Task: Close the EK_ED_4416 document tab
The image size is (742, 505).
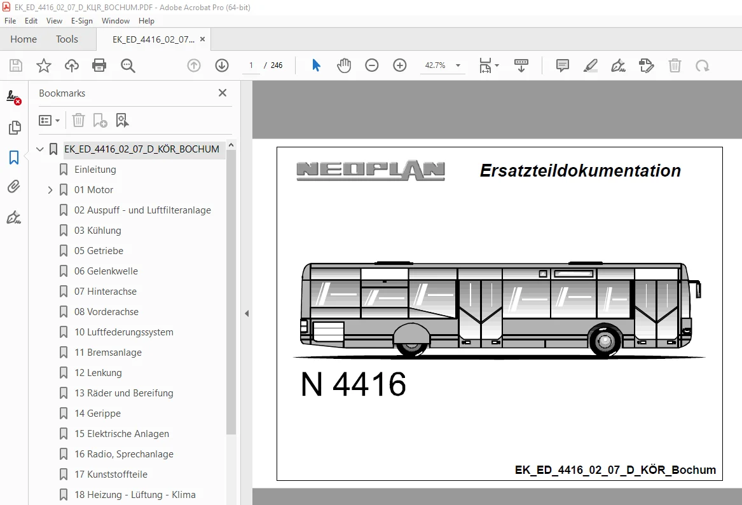Action: [x=203, y=39]
